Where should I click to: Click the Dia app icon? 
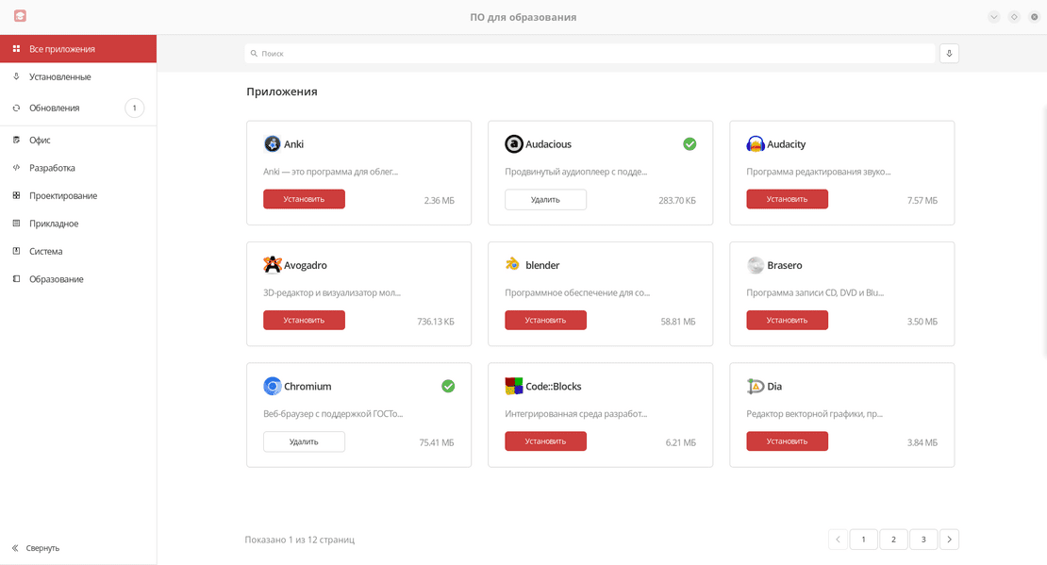(756, 386)
